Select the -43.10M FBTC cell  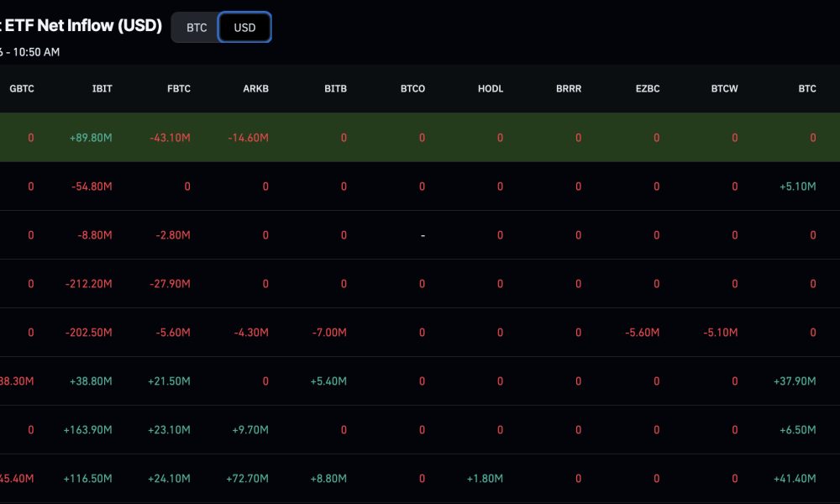170,138
